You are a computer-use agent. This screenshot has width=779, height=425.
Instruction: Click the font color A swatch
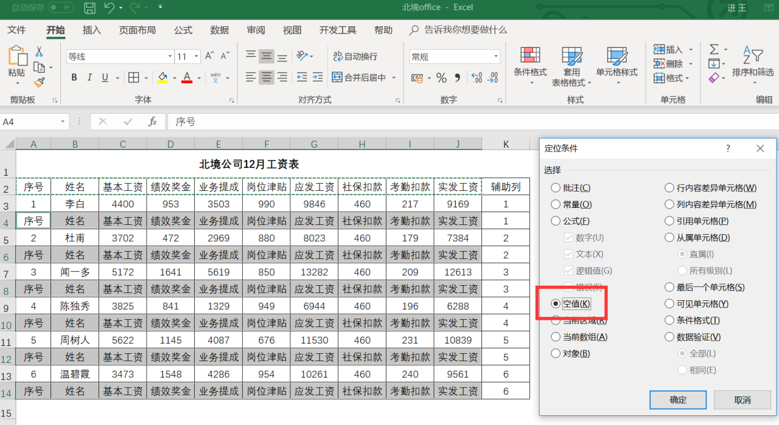(x=187, y=78)
